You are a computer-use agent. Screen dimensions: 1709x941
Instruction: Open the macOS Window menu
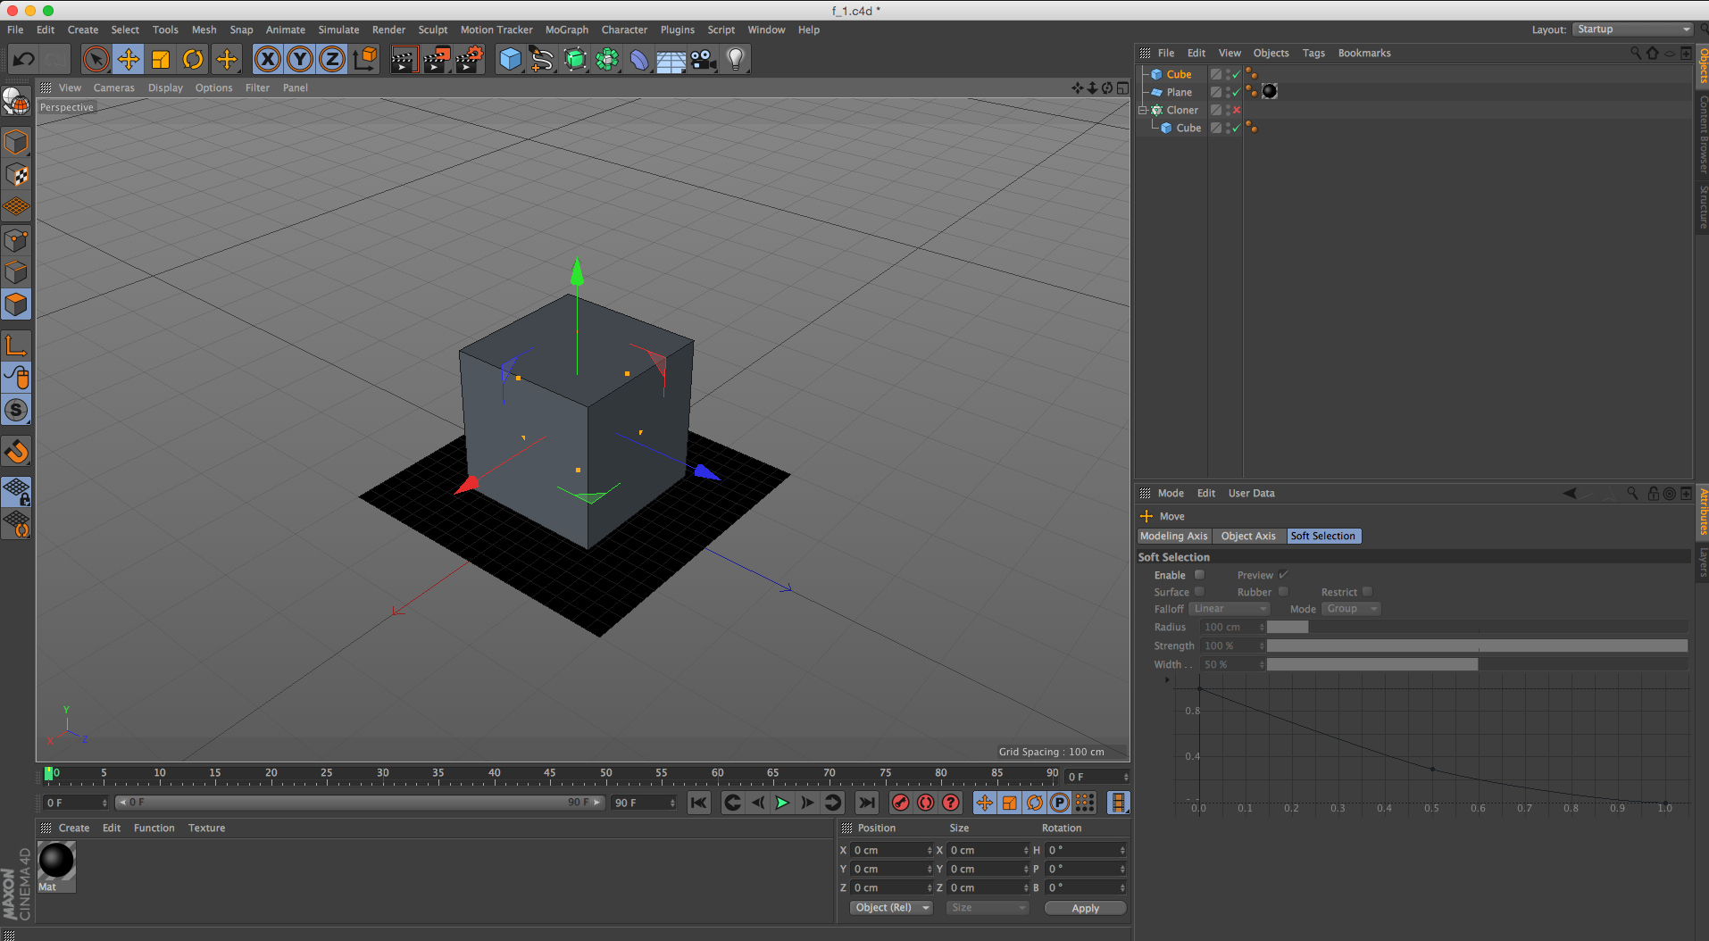(x=766, y=29)
